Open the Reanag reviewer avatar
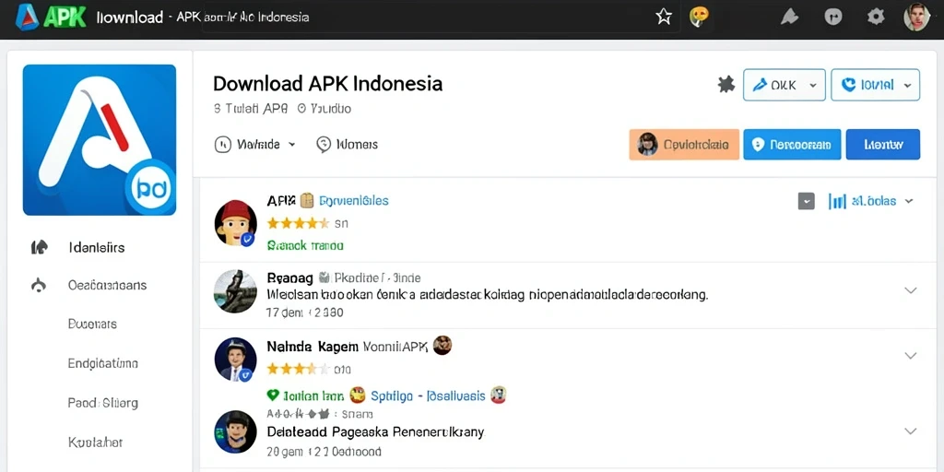The image size is (944, 472). tap(235, 291)
